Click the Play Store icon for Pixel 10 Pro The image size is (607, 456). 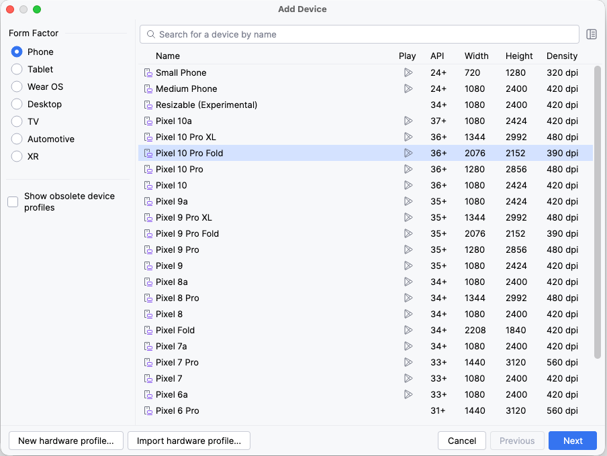(408, 170)
